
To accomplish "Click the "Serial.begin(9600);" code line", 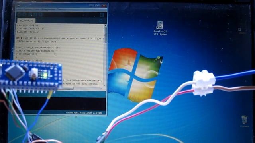I will [x=31, y=60].
